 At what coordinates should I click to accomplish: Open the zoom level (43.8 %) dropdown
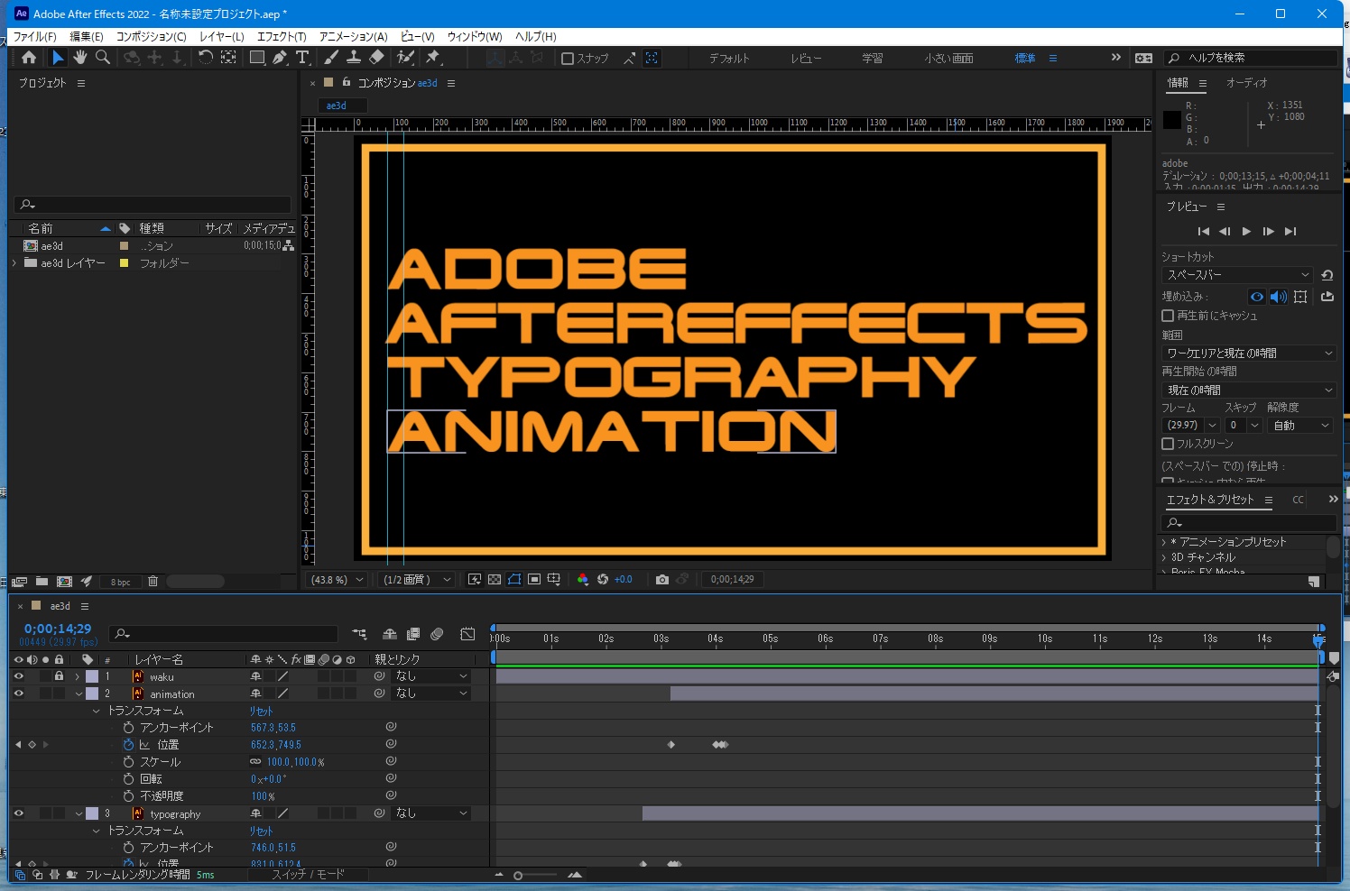[337, 580]
